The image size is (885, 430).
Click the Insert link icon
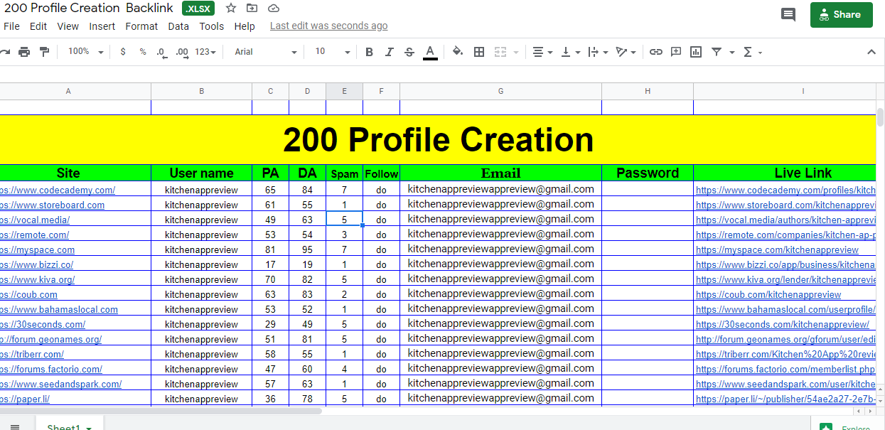click(x=656, y=52)
